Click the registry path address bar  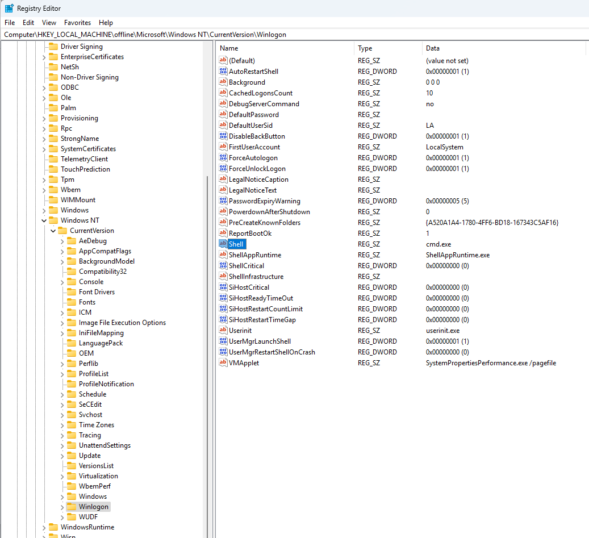tap(294, 35)
